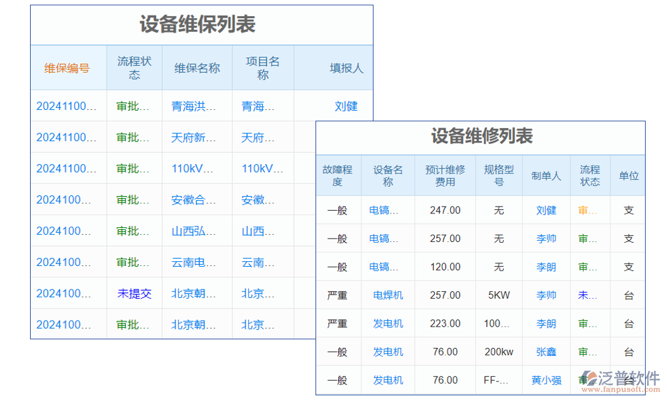Click filler 刘健 in the maintenance list
The width and height of the screenshot is (667, 400).
click(x=347, y=106)
